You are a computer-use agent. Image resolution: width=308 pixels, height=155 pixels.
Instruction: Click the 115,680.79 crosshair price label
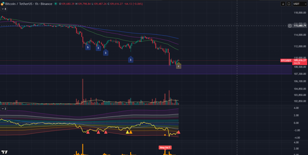[300, 26]
